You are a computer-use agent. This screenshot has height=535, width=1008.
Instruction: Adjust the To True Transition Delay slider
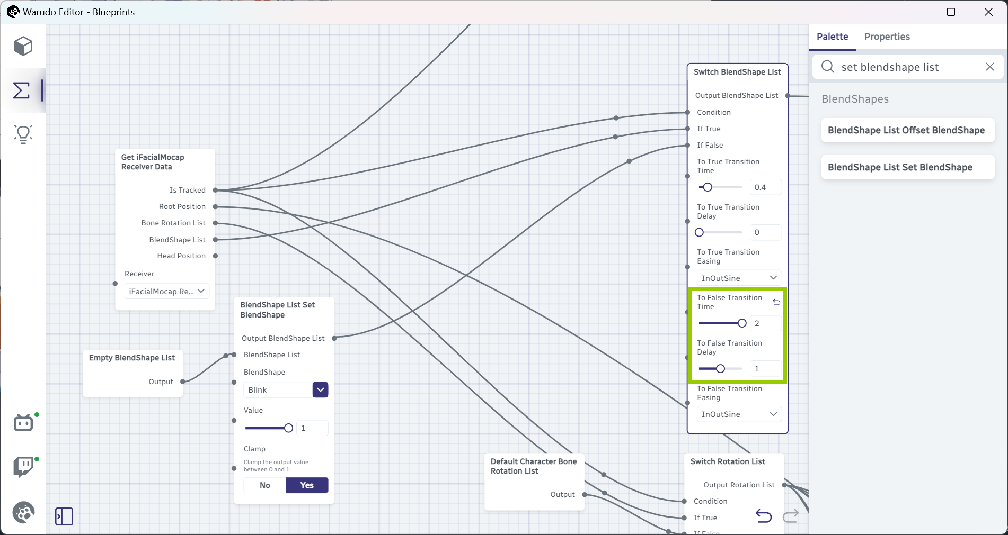720,232
